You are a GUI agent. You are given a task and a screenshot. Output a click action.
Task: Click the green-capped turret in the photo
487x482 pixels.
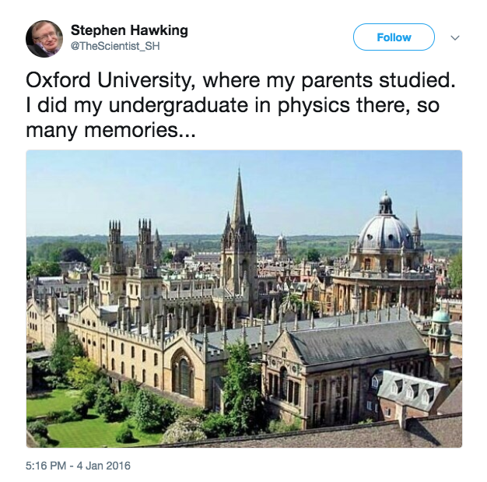(440, 318)
